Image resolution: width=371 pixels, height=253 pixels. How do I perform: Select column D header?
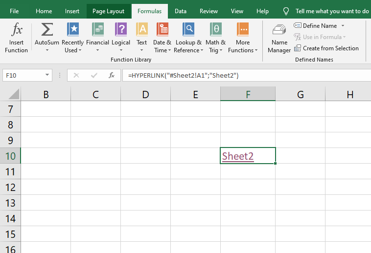tap(145, 95)
